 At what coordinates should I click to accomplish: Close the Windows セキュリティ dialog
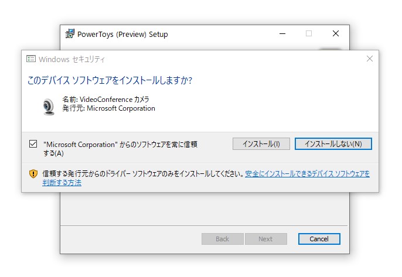(369, 59)
